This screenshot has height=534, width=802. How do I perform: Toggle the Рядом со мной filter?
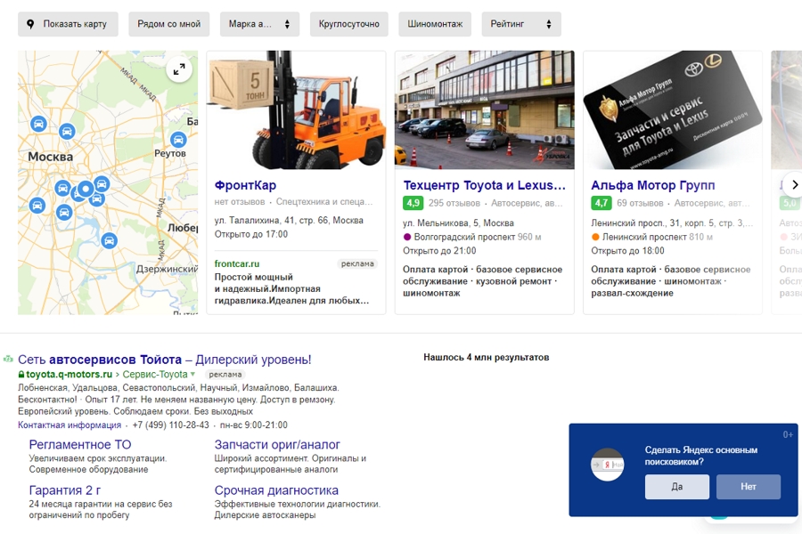[x=169, y=24]
